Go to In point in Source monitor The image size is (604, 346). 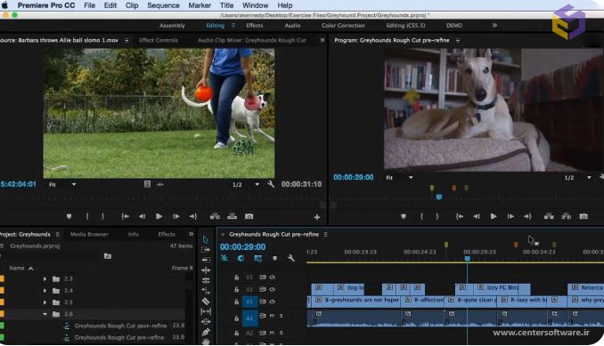tap(126, 216)
